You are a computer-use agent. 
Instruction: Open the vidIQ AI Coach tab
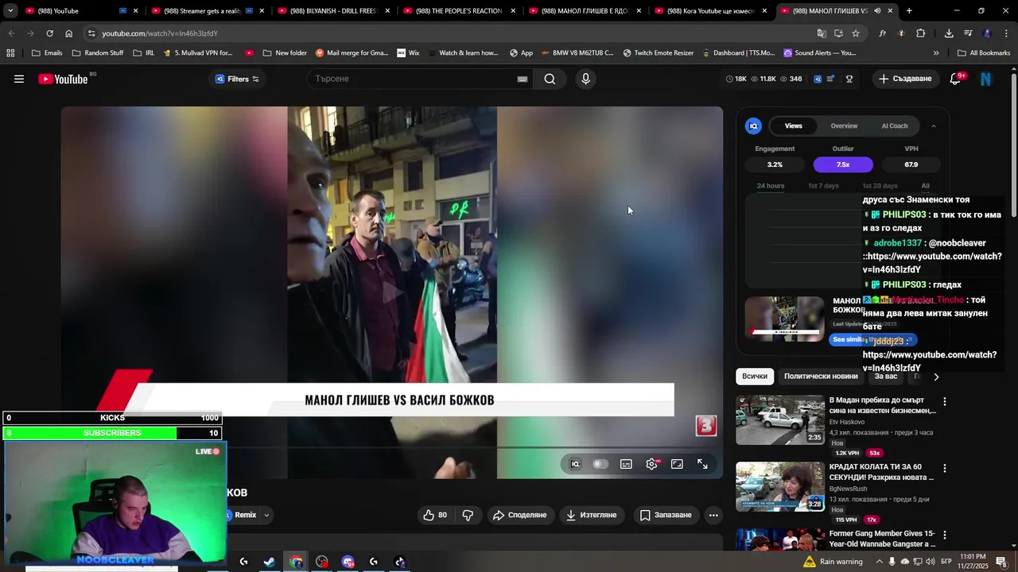click(x=894, y=126)
